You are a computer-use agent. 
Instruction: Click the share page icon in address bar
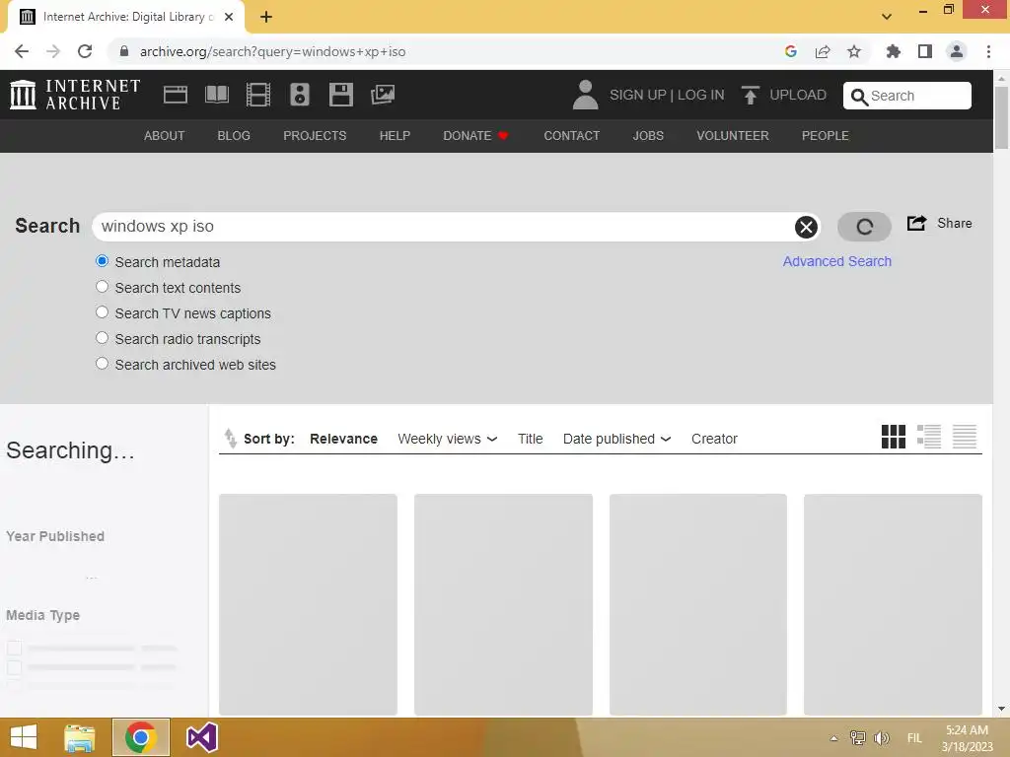pos(823,51)
